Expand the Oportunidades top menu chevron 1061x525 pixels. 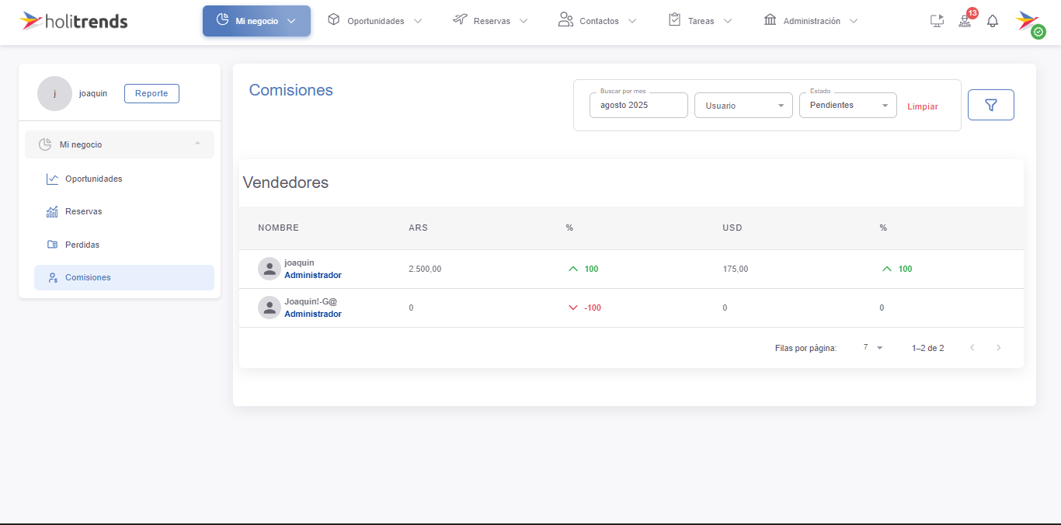418,21
